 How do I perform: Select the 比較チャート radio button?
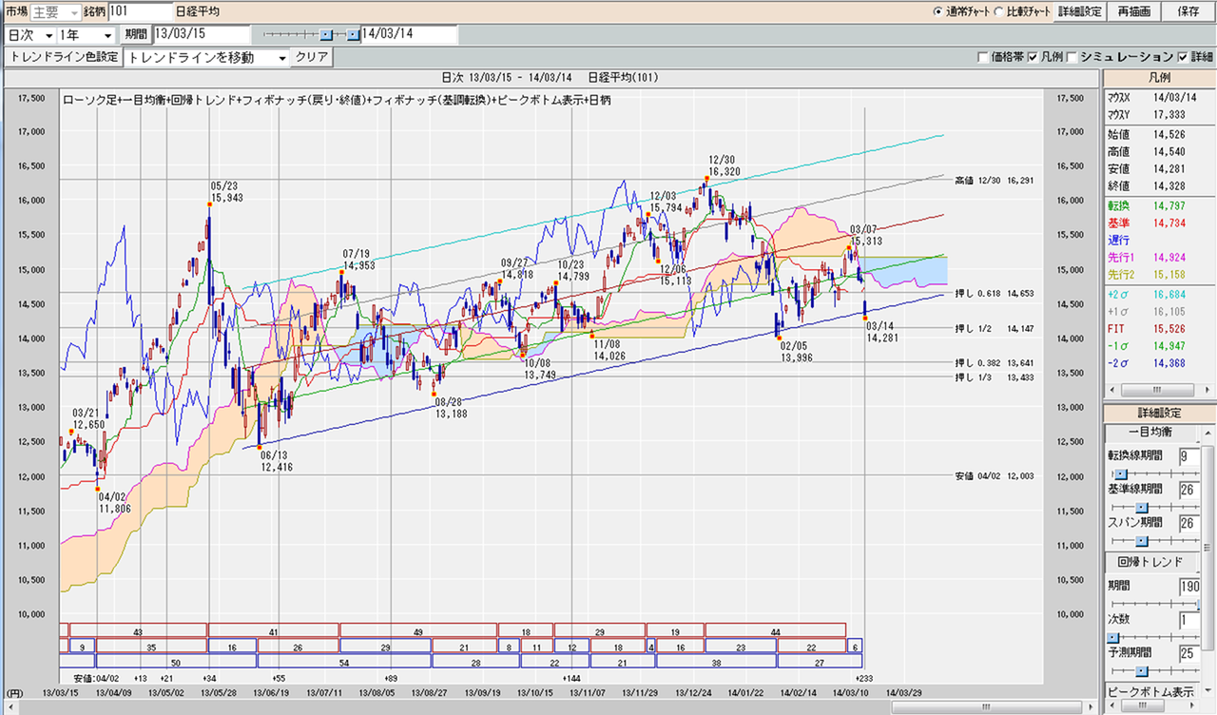997,11
